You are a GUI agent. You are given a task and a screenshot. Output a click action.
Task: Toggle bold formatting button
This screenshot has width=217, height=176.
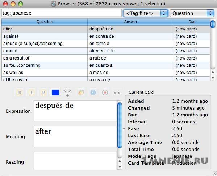(x=20, y=93)
